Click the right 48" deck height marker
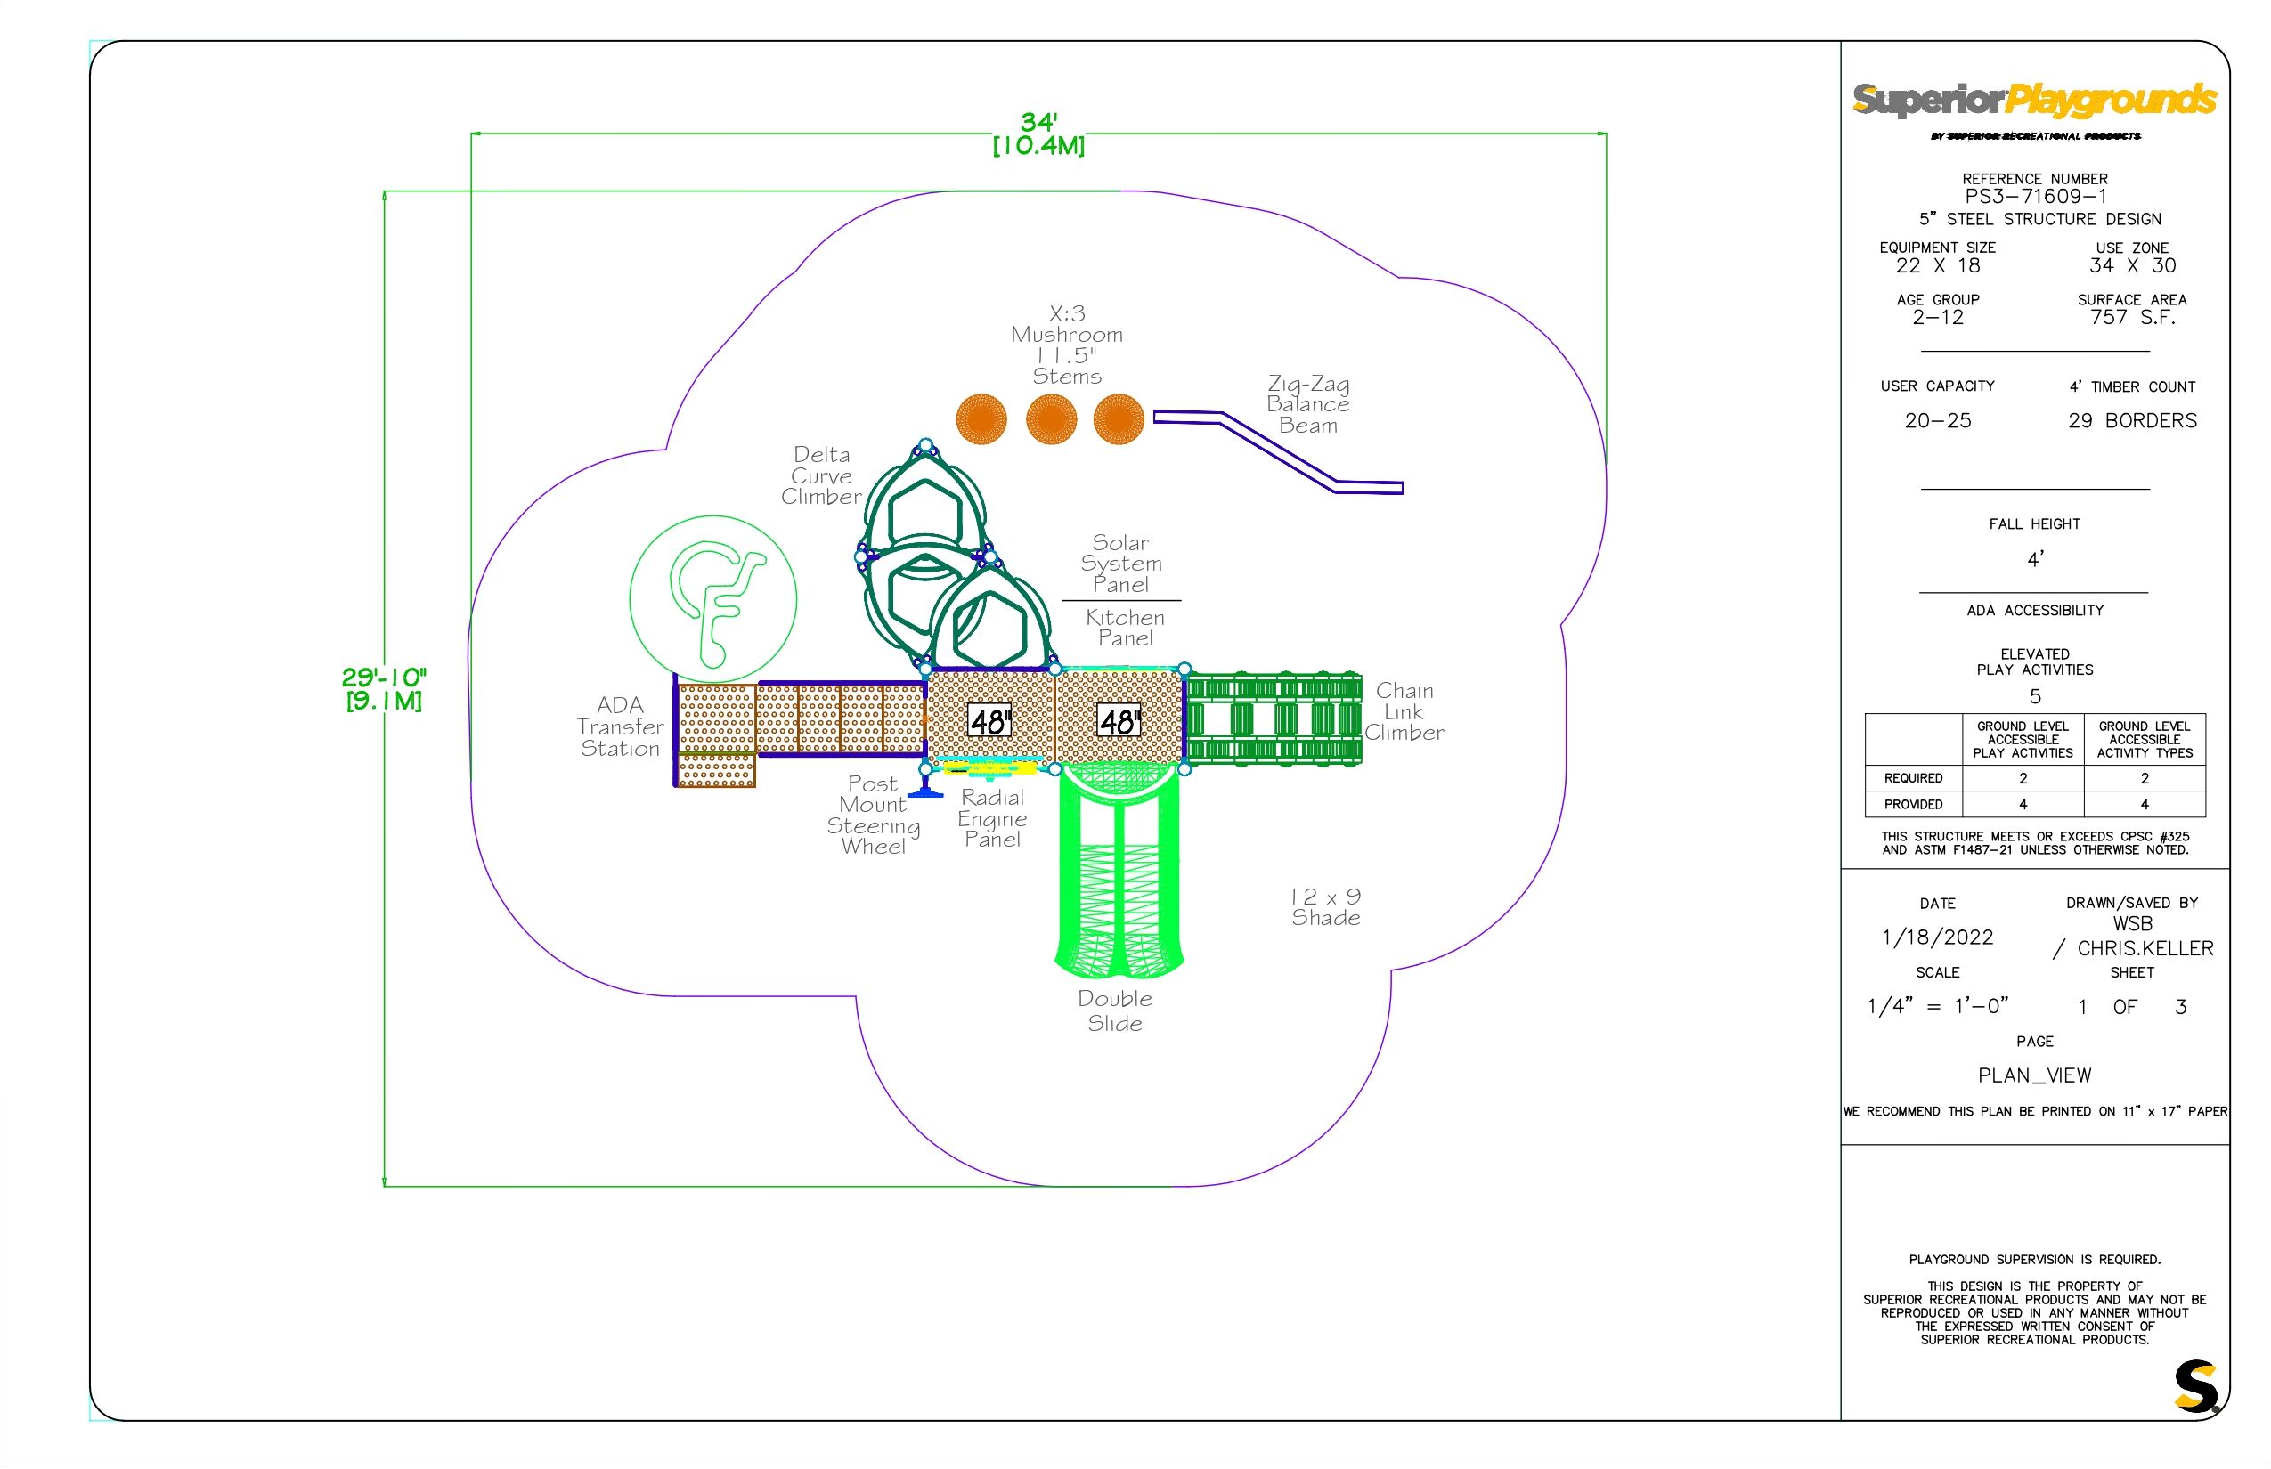The image size is (2271, 1469). (x=1119, y=721)
